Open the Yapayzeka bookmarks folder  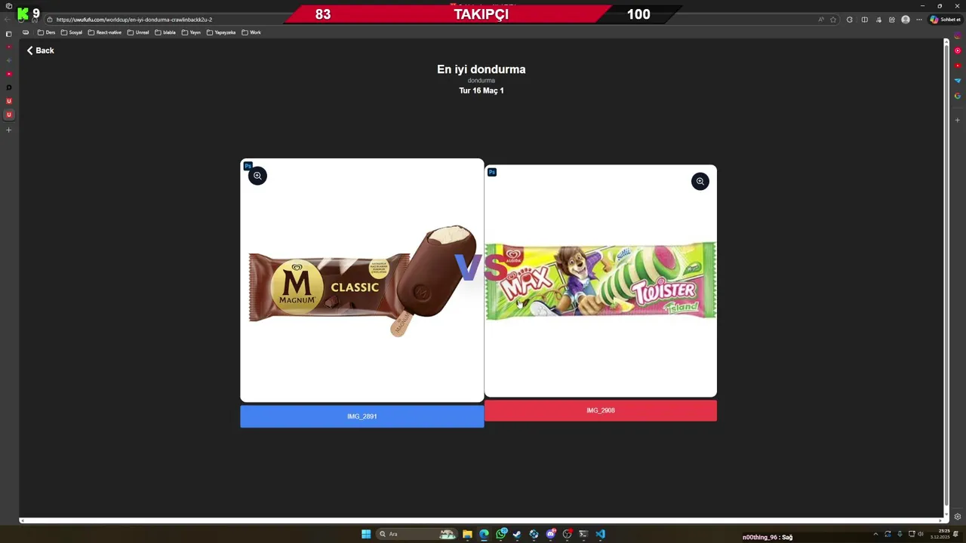(x=221, y=32)
